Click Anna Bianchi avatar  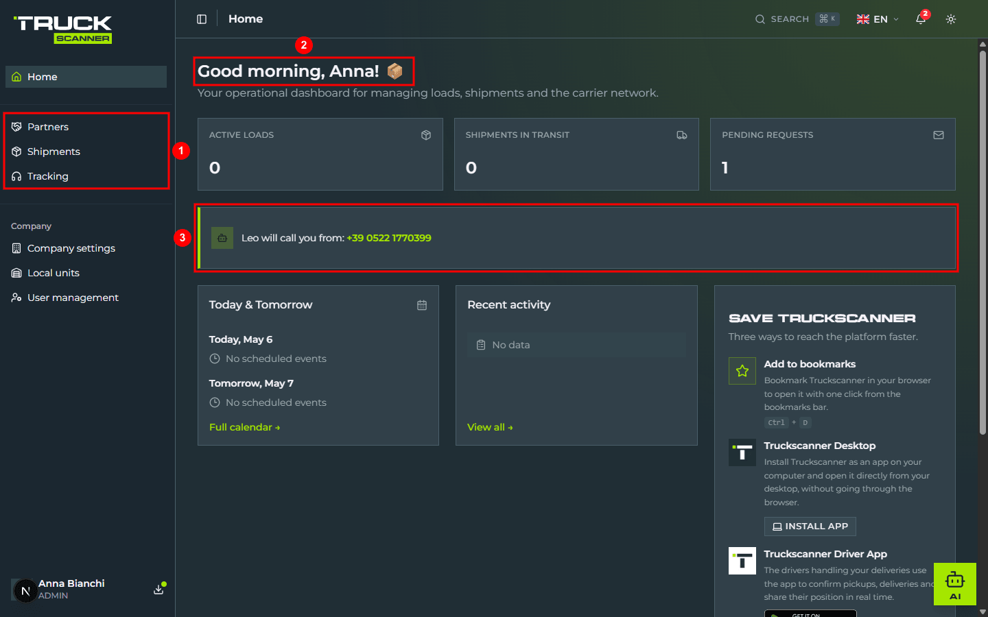(x=25, y=590)
